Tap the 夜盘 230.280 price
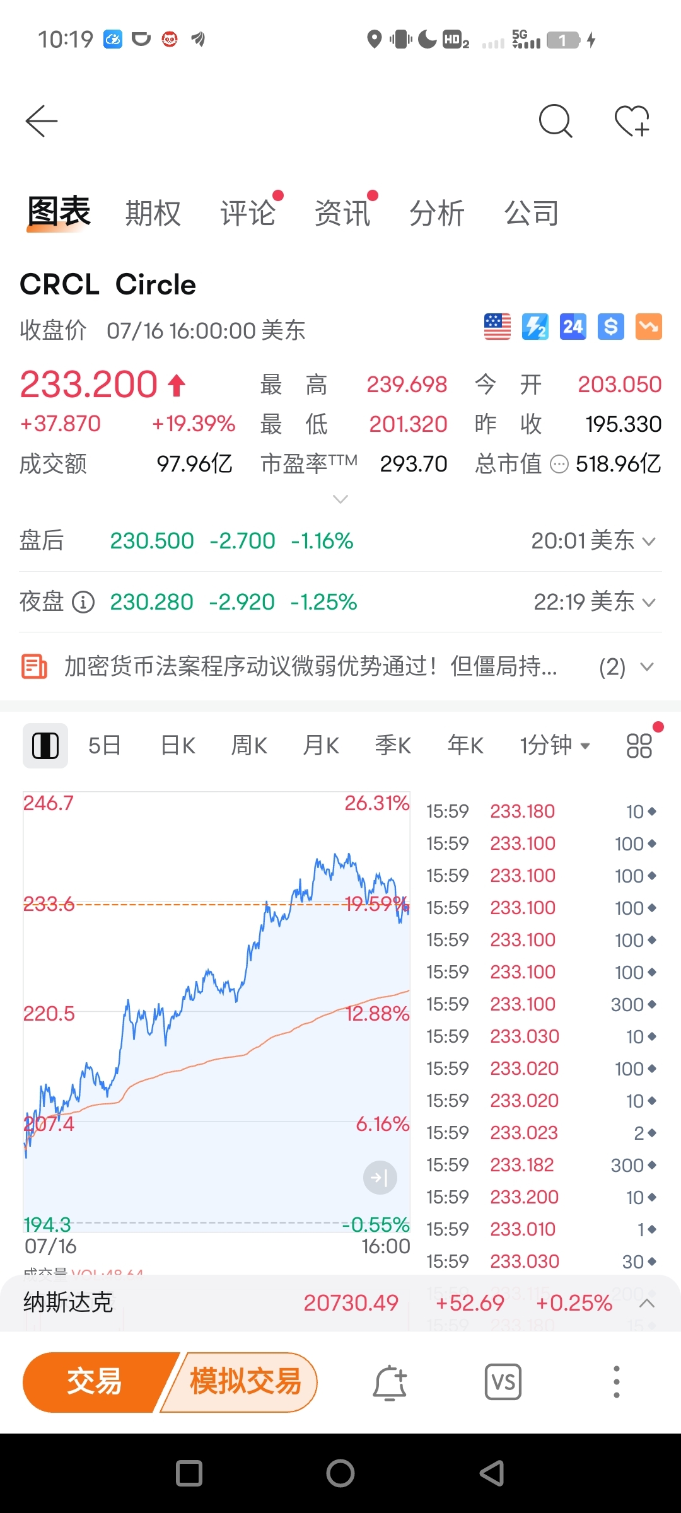 coord(151,602)
